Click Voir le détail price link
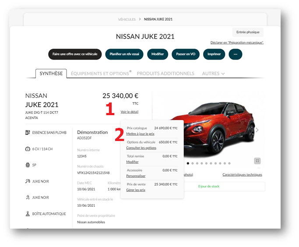Screen dimensions: 299x247 point(130,112)
